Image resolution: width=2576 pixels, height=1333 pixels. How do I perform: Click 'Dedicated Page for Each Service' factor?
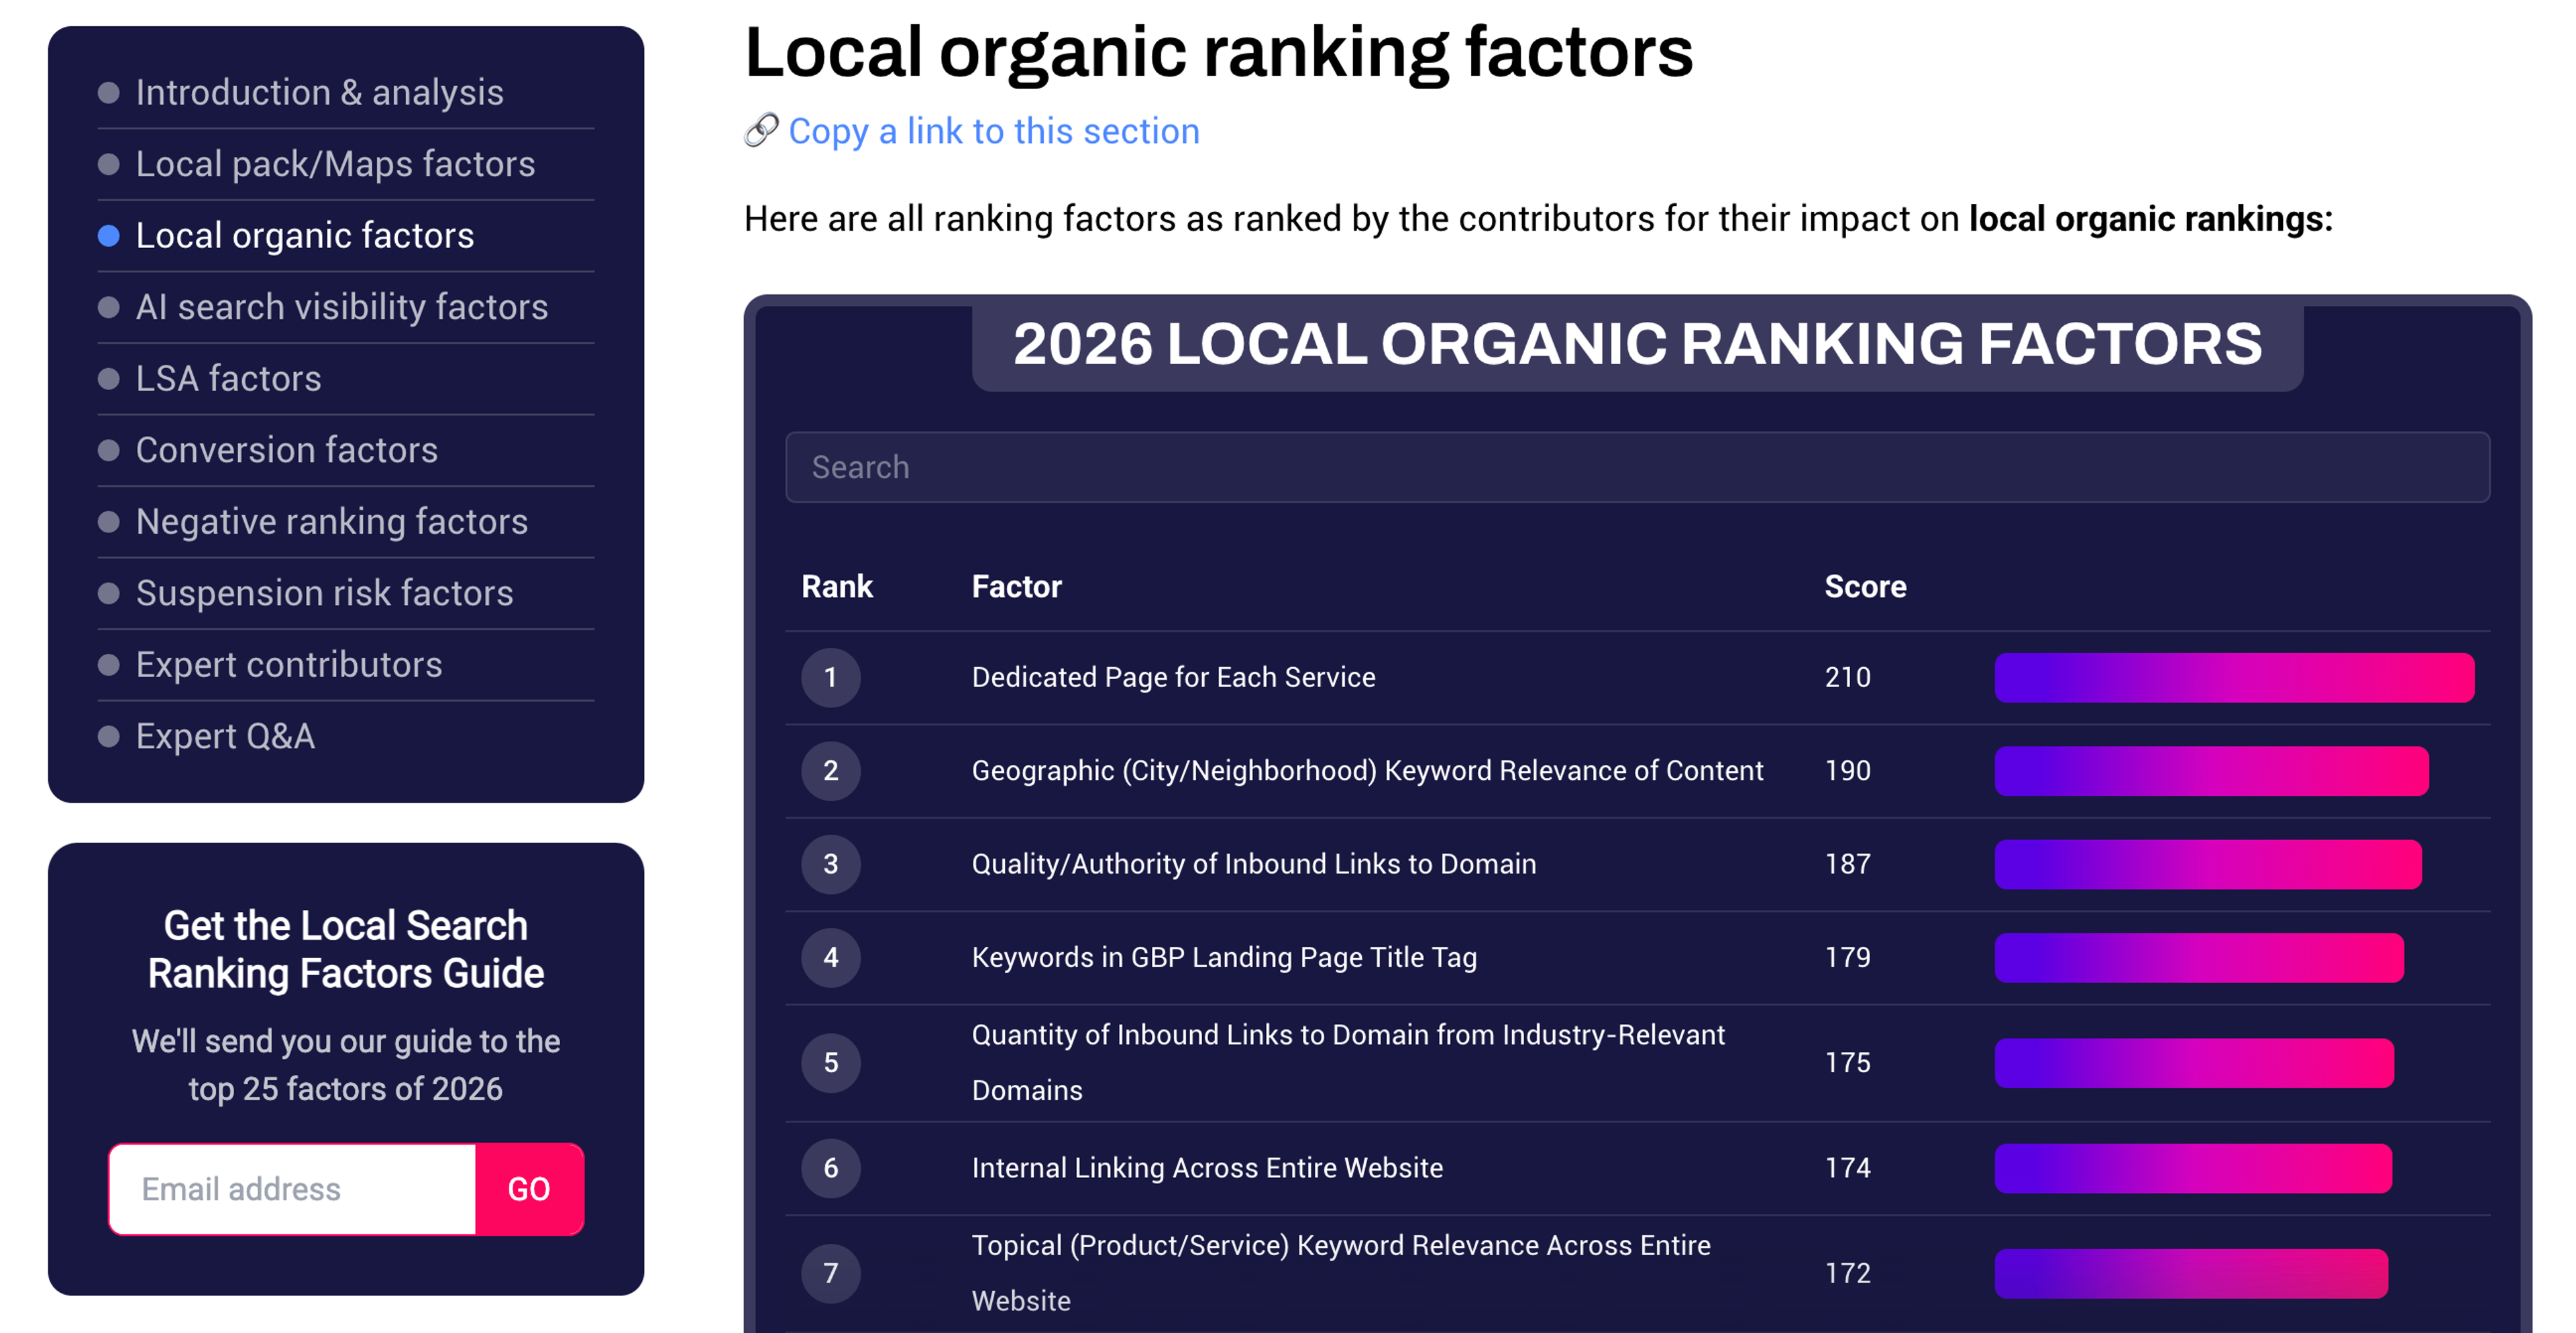point(1173,677)
